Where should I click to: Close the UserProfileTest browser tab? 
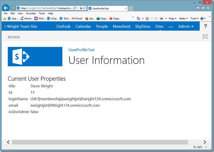pos(126,9)
